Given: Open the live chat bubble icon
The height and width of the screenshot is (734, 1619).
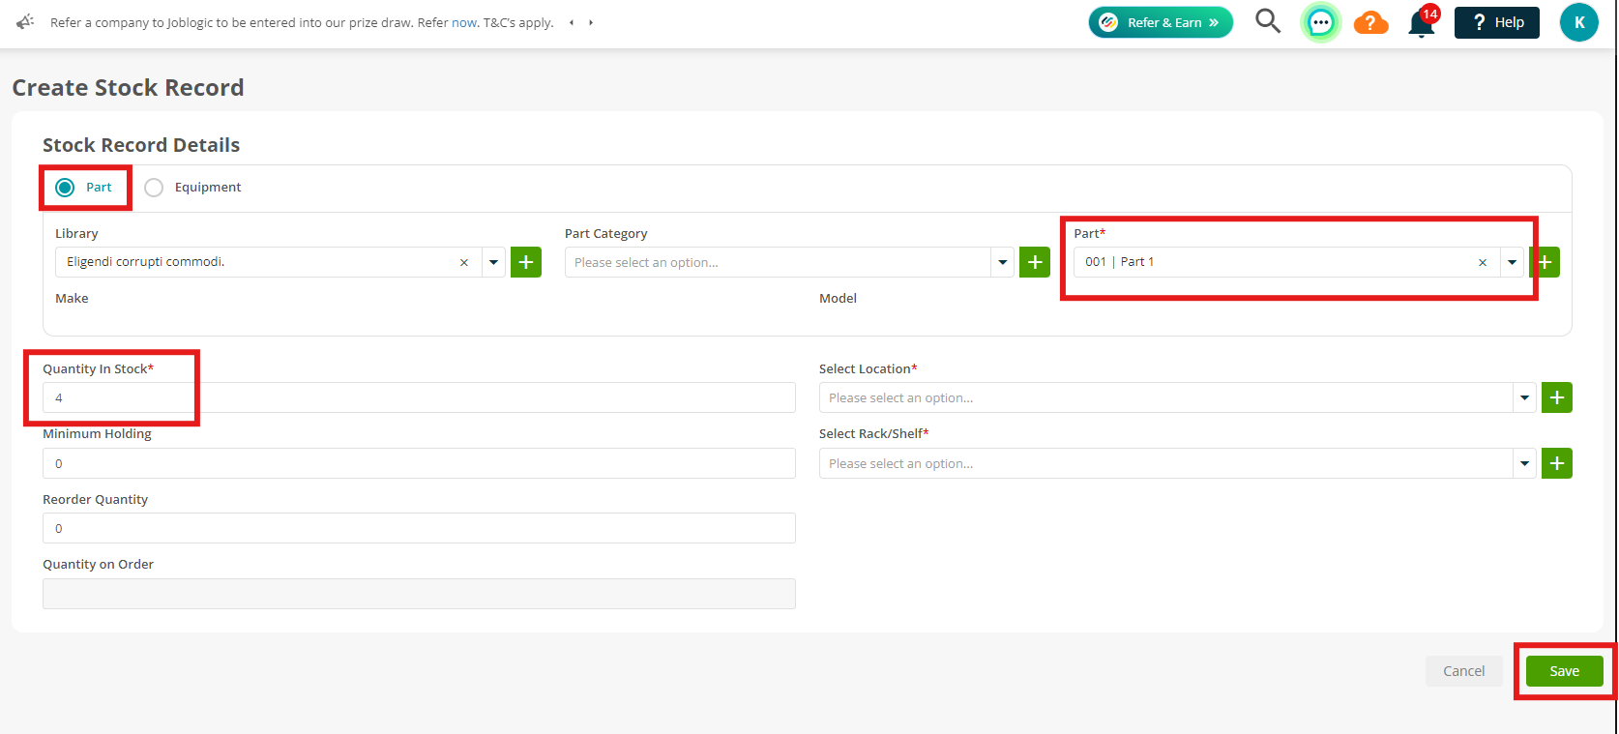Looking at the screenshot, I should (x=1320, y=22).
